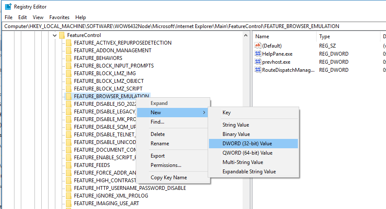Viewport: 386px width, 209px height.
Task: Open the File menu
Action: [x=9, y=17]
